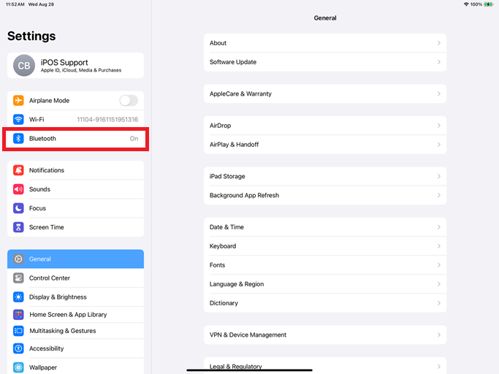Tap the battery status icon

coord(488,4)
